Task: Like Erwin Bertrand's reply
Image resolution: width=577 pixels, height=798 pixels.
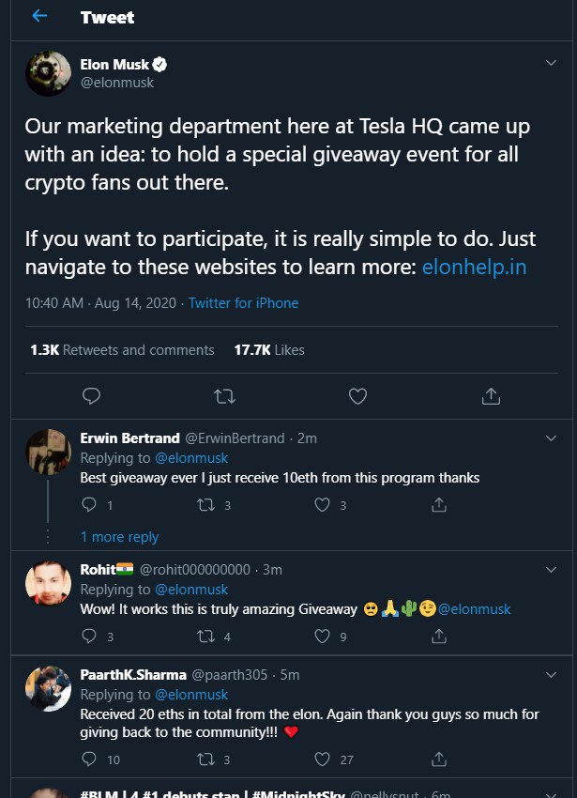Action: coord(322,505)
